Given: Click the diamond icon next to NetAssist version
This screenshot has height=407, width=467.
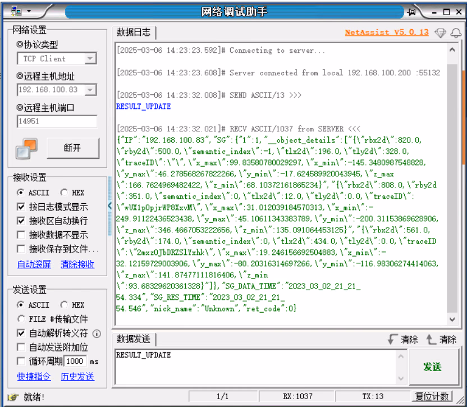Looking at the screenshot, I should (x=440, y=33).
